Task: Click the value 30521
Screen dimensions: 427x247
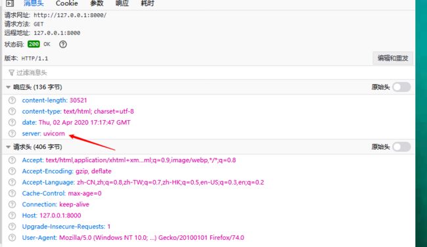Action: [x=78, y=101]
